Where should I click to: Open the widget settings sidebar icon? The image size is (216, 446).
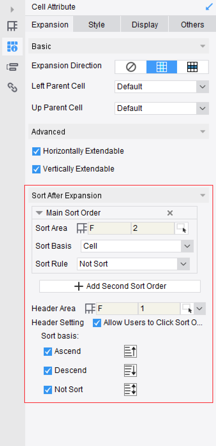(x=12, y=67)
